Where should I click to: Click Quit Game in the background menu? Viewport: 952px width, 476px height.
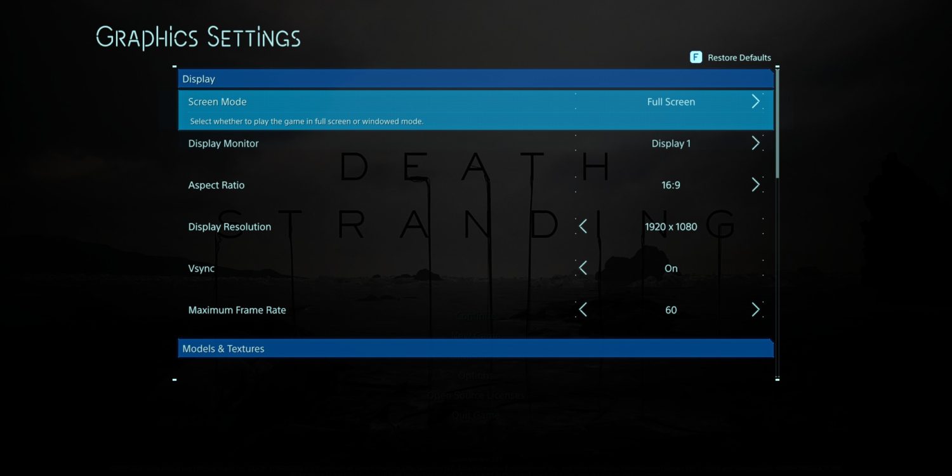point(475,416)
